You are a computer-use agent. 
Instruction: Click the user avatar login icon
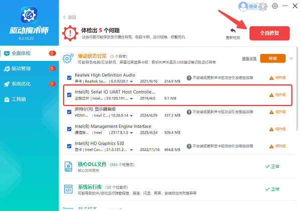pos(243,6)
